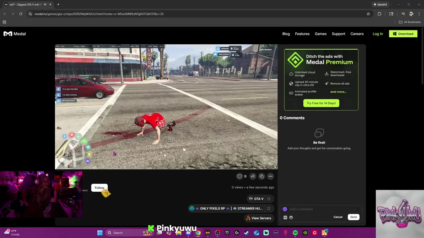The height and width of the screenshot is (238, 424).
Task: Click the '0 Comments' heading
Action: (292, 118)
